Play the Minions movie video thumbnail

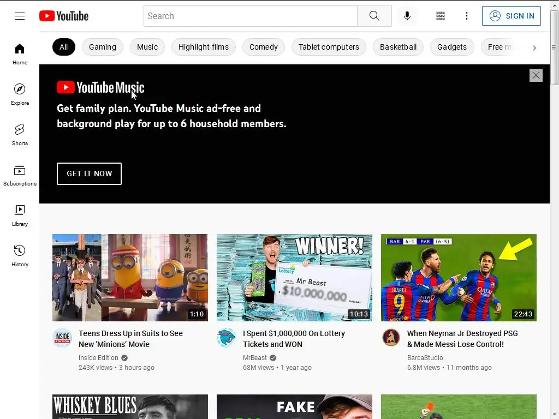click(x=130, y=278)
